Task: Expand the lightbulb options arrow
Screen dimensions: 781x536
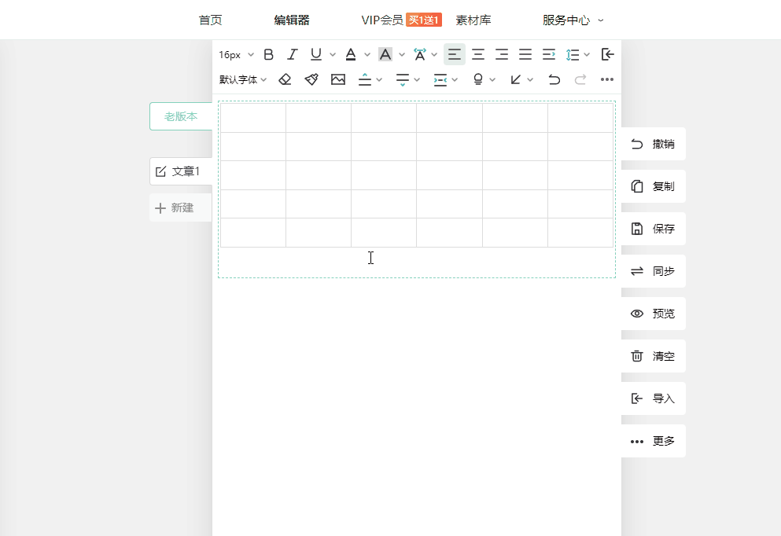Action: [492, 79]
